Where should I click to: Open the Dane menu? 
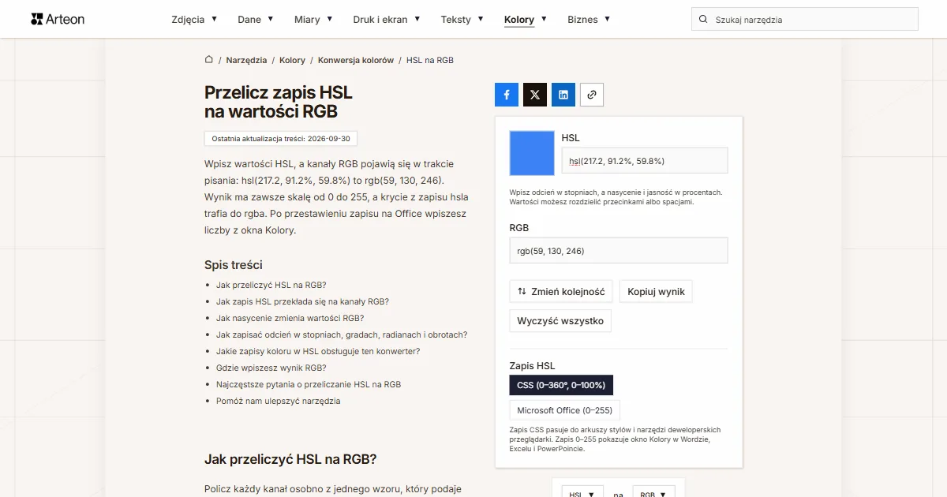pyautogui.click(x=256, y=20)
